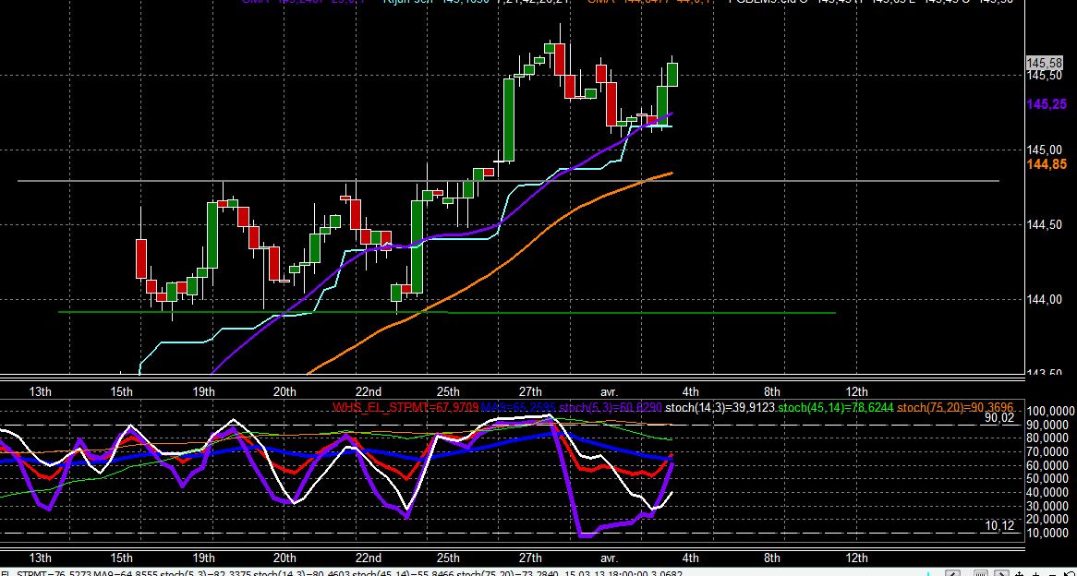Image resolution: width=1077 pixels, height=576 pixels.
Task: Select the orange 144,85 moving average value label
Action: point(1047,164)
